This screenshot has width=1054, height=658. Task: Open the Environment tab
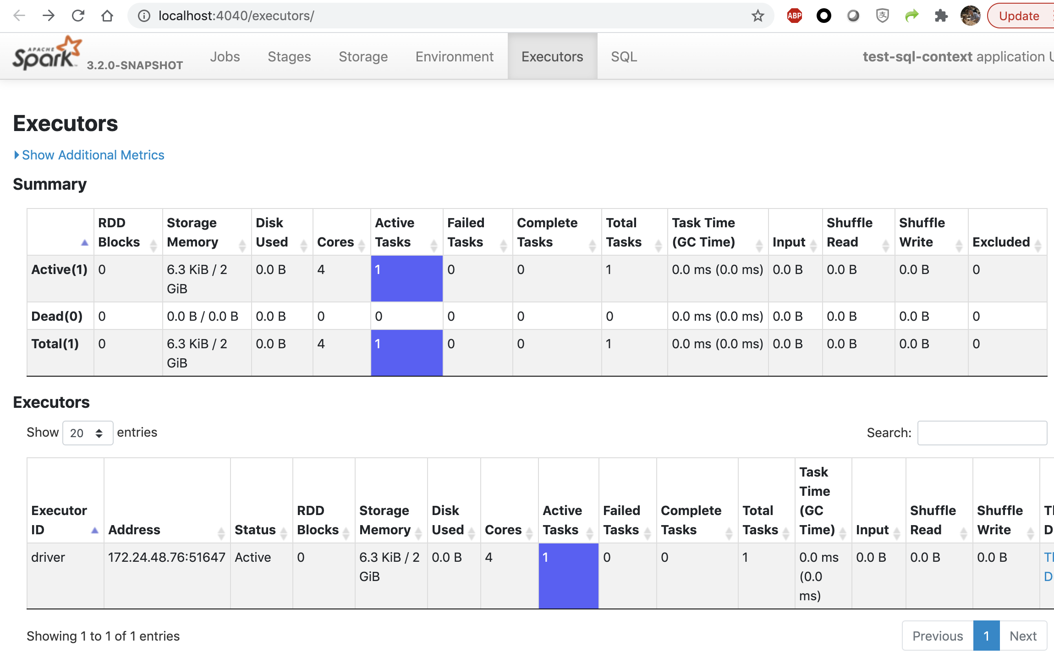454,56
